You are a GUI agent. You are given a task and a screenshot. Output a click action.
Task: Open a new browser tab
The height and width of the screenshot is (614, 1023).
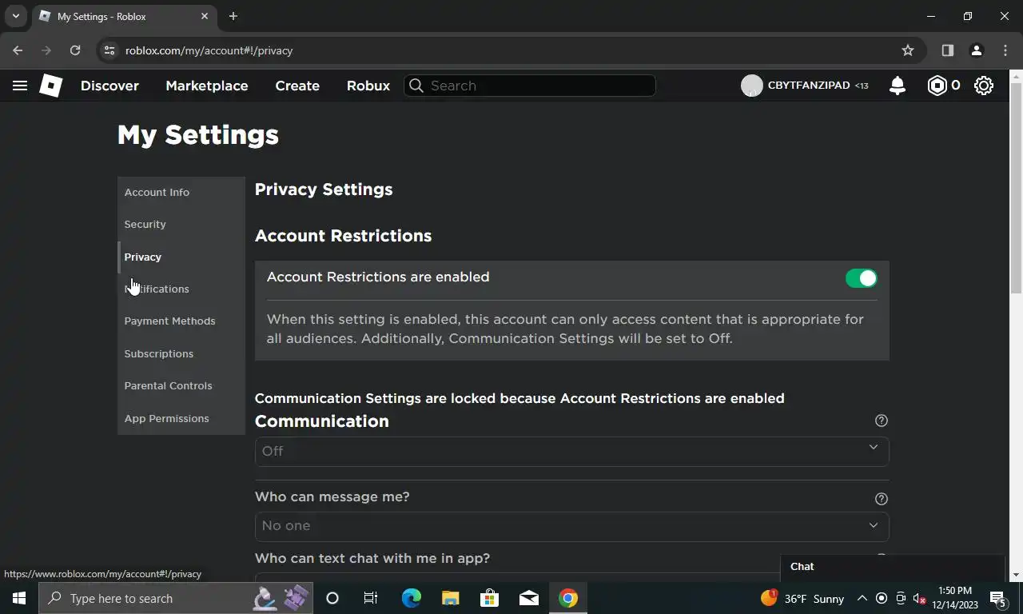click(x=233, y=16)
